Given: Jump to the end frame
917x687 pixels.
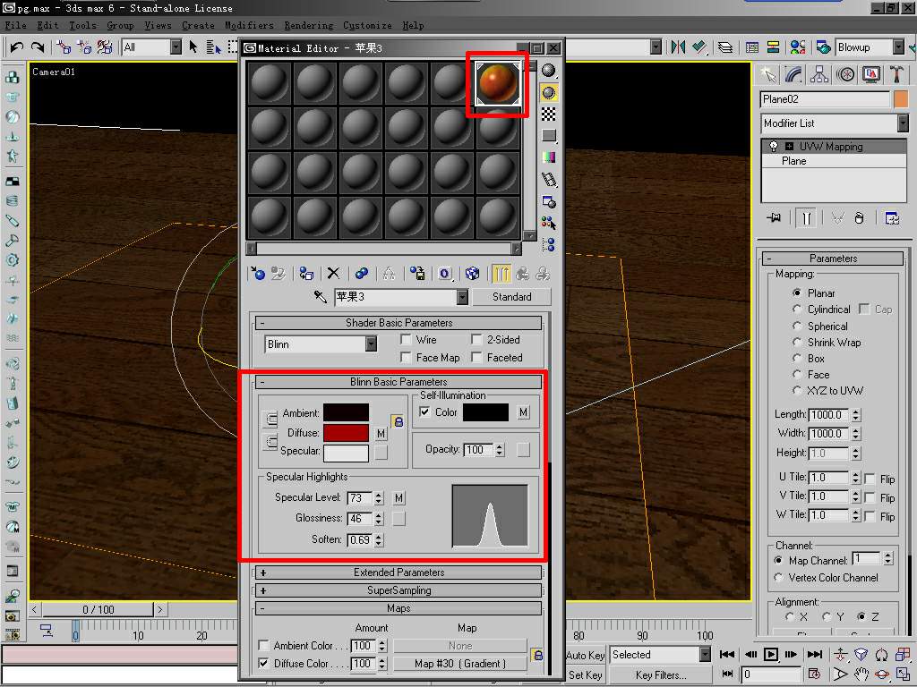Looking at the screenshot, I should 814,654.
